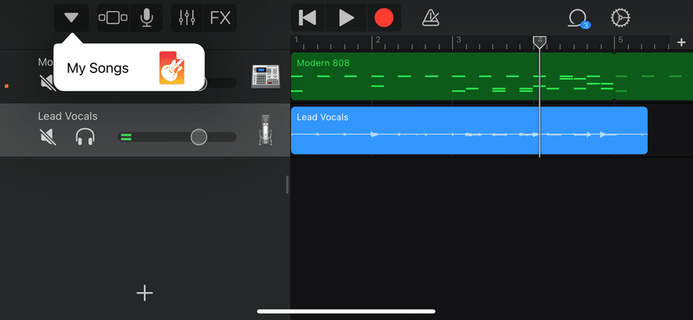The image size is (693, 320).
Task: Switch to the track view browser button
Action: [x=113, y=17]
